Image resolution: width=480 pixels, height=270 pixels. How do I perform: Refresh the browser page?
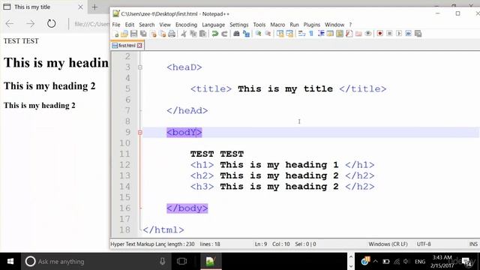(x=51, y=23)
